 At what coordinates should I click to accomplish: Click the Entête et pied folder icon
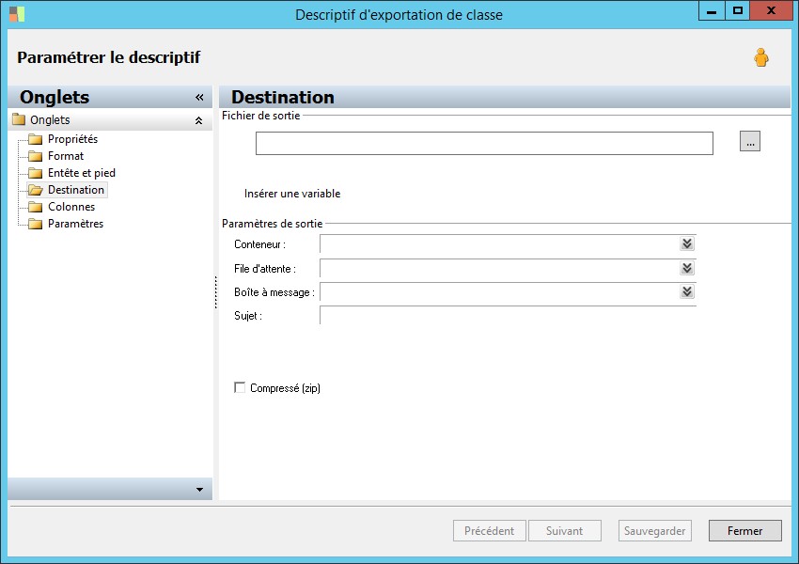click(x=35, y=173)
